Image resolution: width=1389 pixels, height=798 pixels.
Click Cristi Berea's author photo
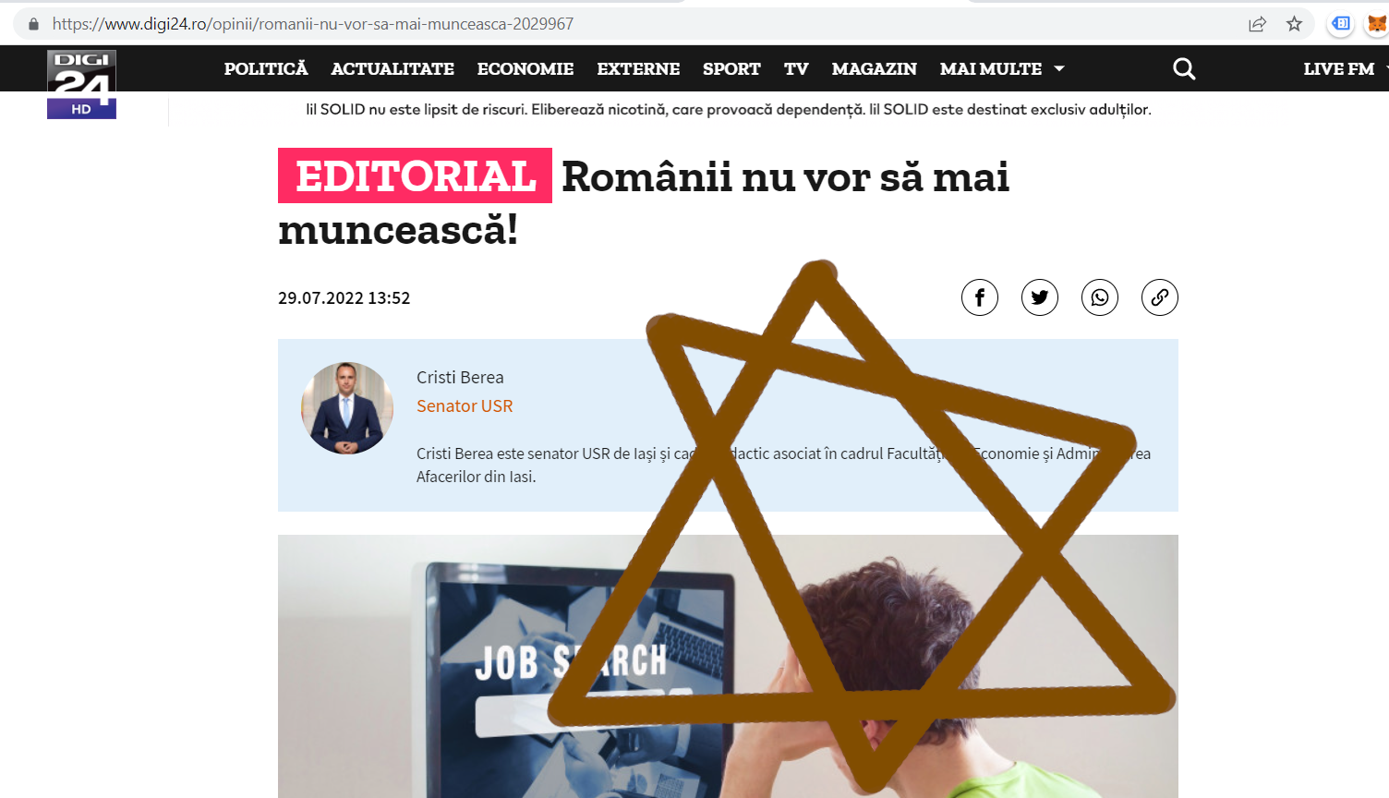click(347, 408)
